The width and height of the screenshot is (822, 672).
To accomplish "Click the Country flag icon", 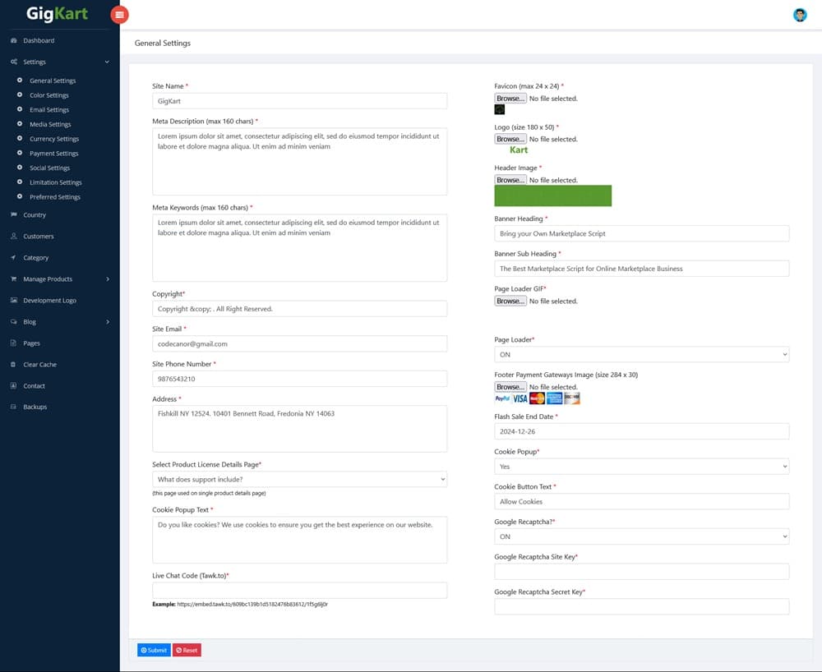I will pos(14,215).
